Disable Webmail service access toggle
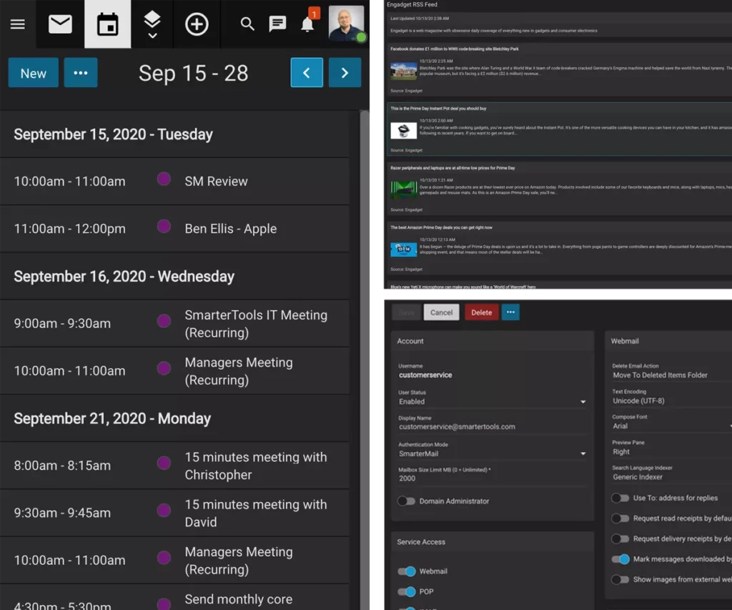The image size is (732, 610). pos(407,571)
